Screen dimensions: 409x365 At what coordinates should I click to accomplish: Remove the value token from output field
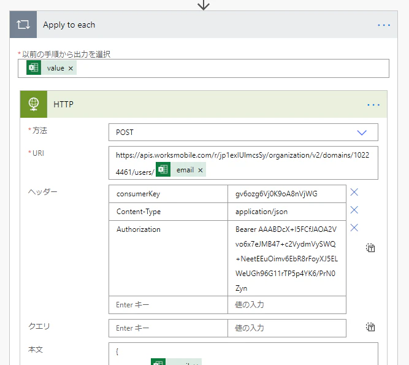71,68
